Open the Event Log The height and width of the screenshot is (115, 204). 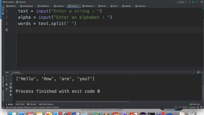click(x=195, y=104)
